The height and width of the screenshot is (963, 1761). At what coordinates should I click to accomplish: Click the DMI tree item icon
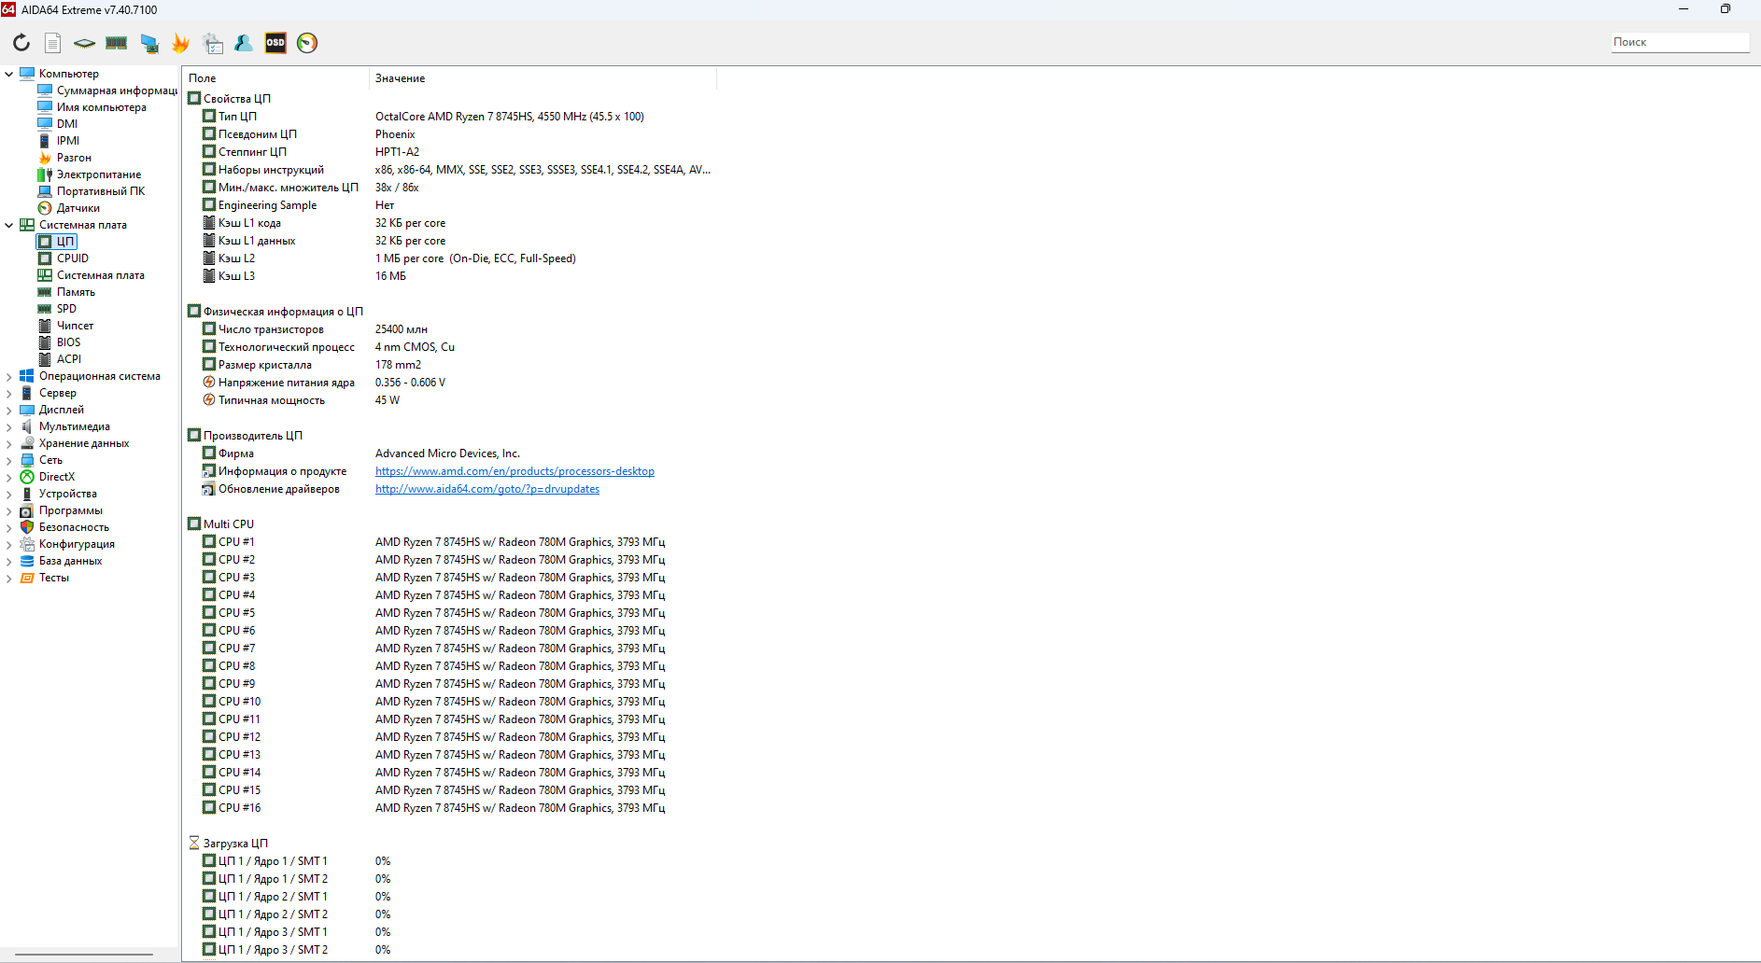tap(45, 123)
